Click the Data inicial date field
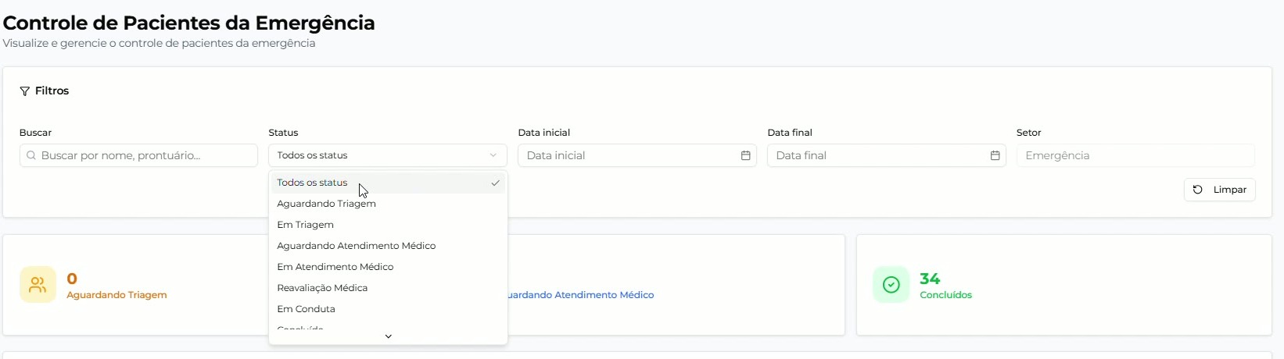This screenshot has height=359, width=1284. [637, 155]
